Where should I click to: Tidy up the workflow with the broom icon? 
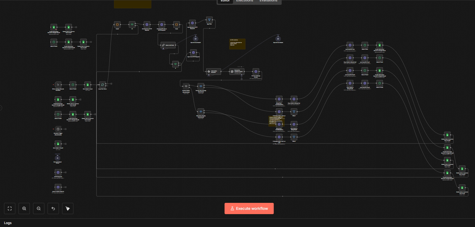pos(68,208)
